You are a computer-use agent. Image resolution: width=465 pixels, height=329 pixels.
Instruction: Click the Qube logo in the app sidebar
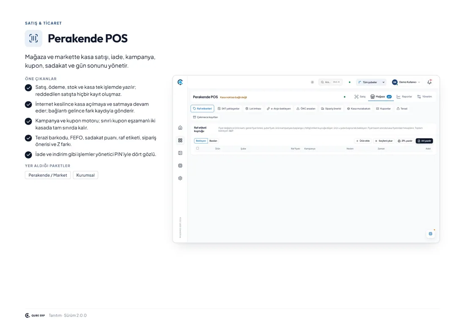[x=180, y=82]
